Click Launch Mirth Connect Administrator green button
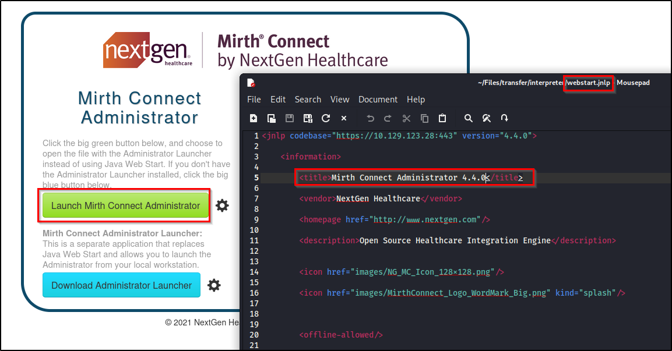The height and width of the screenshot is (351, 672). click(125, 205)
